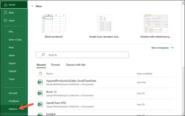Click the scrollbar up arrow
The width and height of the screenshot is (185, 116).
point(183,3)
